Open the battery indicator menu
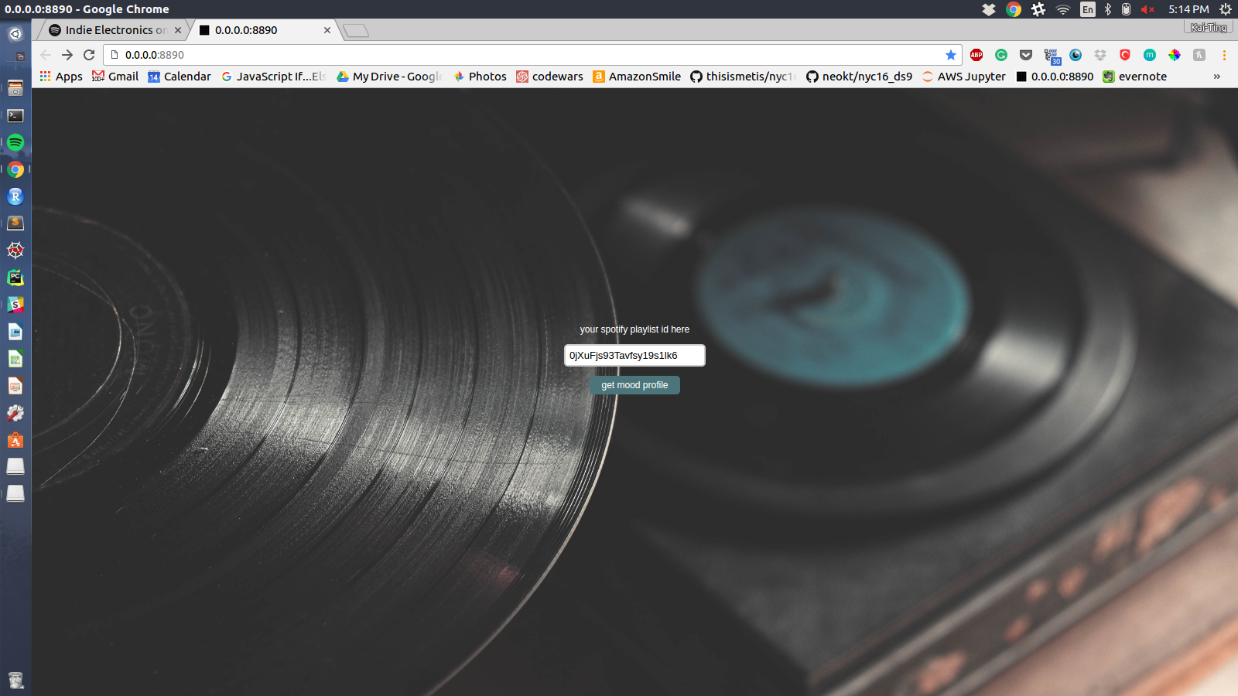 coord(1127,9)
